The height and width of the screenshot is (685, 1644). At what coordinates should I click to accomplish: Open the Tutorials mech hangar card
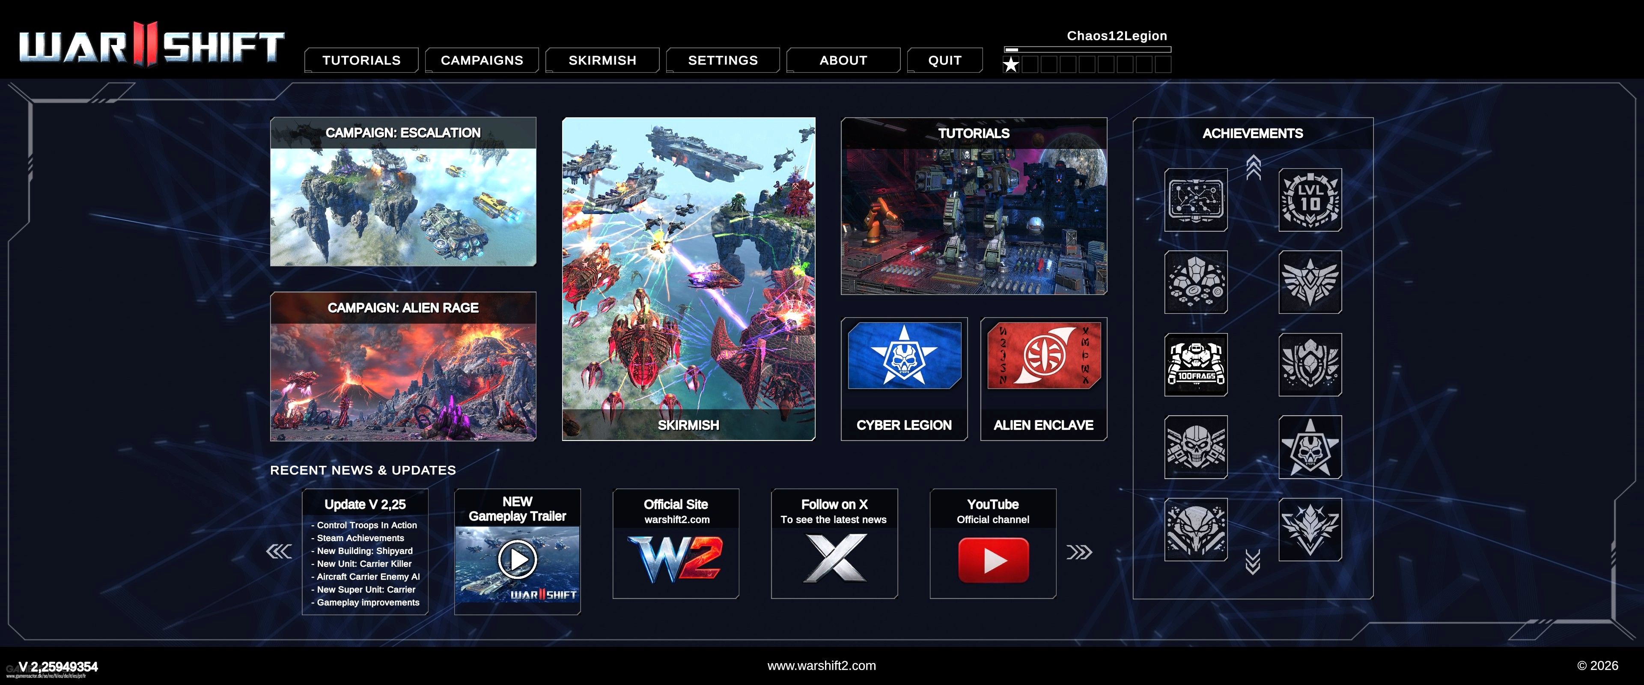[974, 206]
